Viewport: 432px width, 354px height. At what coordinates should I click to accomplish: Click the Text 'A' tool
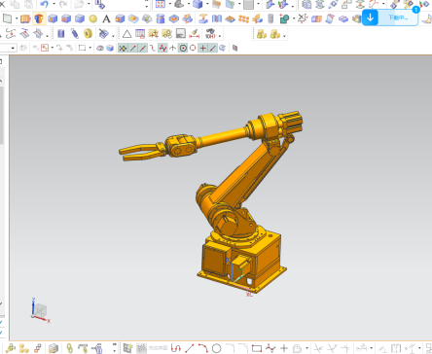click(x=106, y=18)
